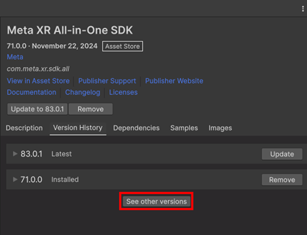The height and width of the screenshot is (235, 307).
Task: Expand the 71.0.0 version entry
Action: tap(15, 180)
